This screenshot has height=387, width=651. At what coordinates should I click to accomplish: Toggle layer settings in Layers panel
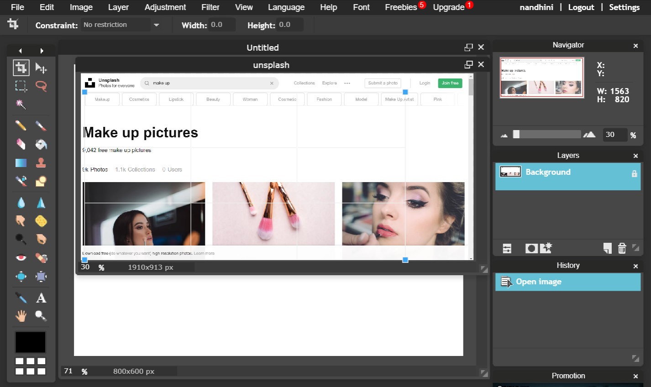507,248
